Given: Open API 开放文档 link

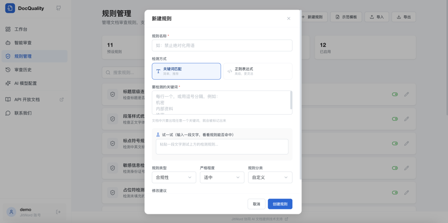Looking at the screenshot, I should click(34, 100).
